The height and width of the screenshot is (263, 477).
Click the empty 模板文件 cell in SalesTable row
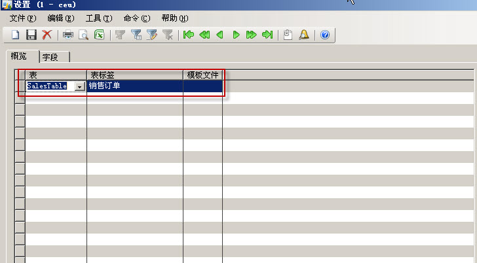(203, 86)
